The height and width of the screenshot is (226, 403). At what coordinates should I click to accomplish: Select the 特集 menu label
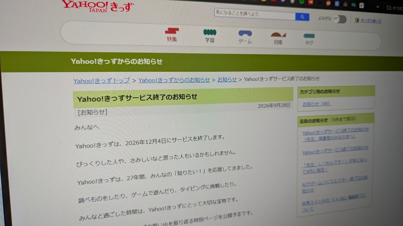pyautogui.click(x=172, y=39)
